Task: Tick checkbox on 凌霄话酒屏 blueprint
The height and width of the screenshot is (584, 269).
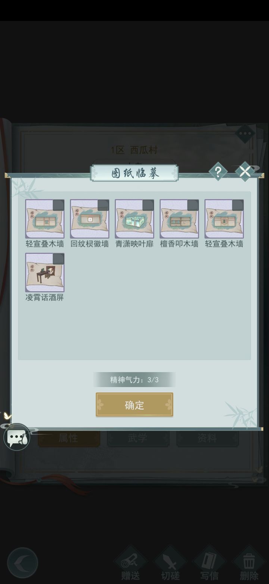Action: 58,259
